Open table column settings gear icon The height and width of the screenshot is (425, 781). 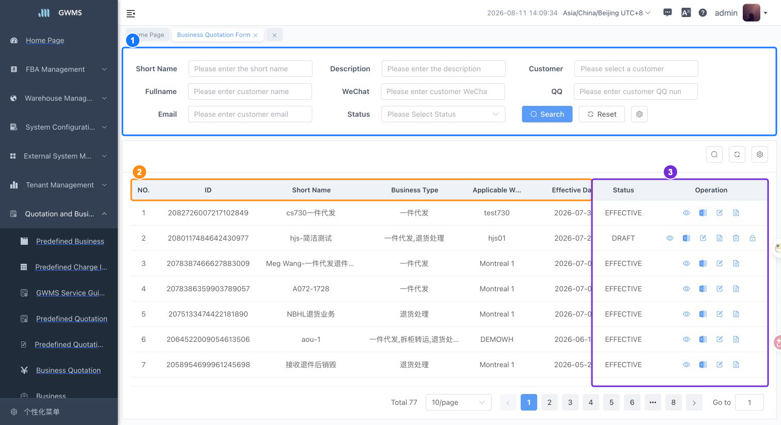(x=759, y=154)
